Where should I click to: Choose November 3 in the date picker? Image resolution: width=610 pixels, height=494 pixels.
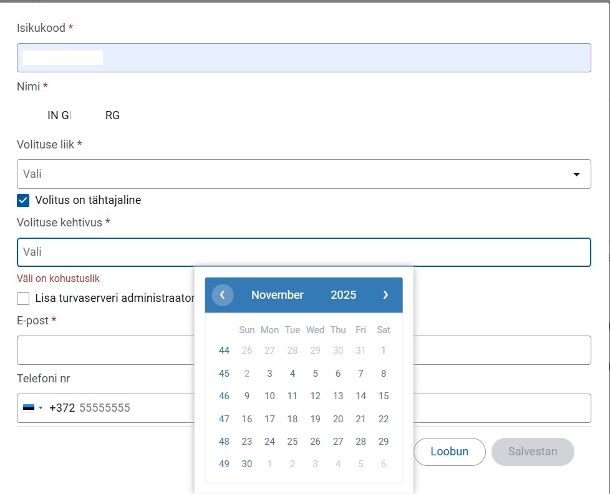click(269, 374)
